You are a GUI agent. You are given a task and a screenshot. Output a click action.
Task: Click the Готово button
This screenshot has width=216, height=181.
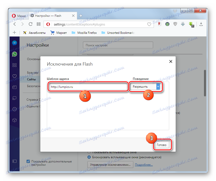click(x=162, y=145)
